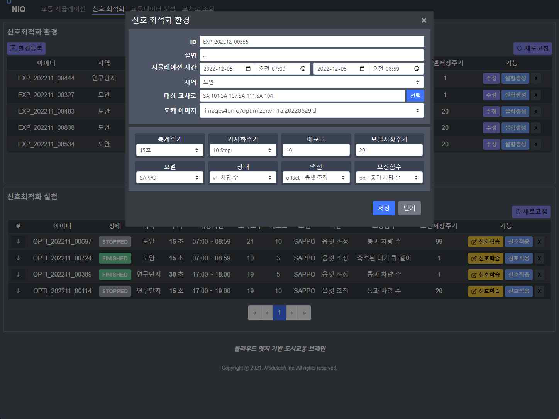Viewport: 559px width, 419px height.
Task: Click down arrow icon for OPTI_202211_00114
Action: pos(18,291)
